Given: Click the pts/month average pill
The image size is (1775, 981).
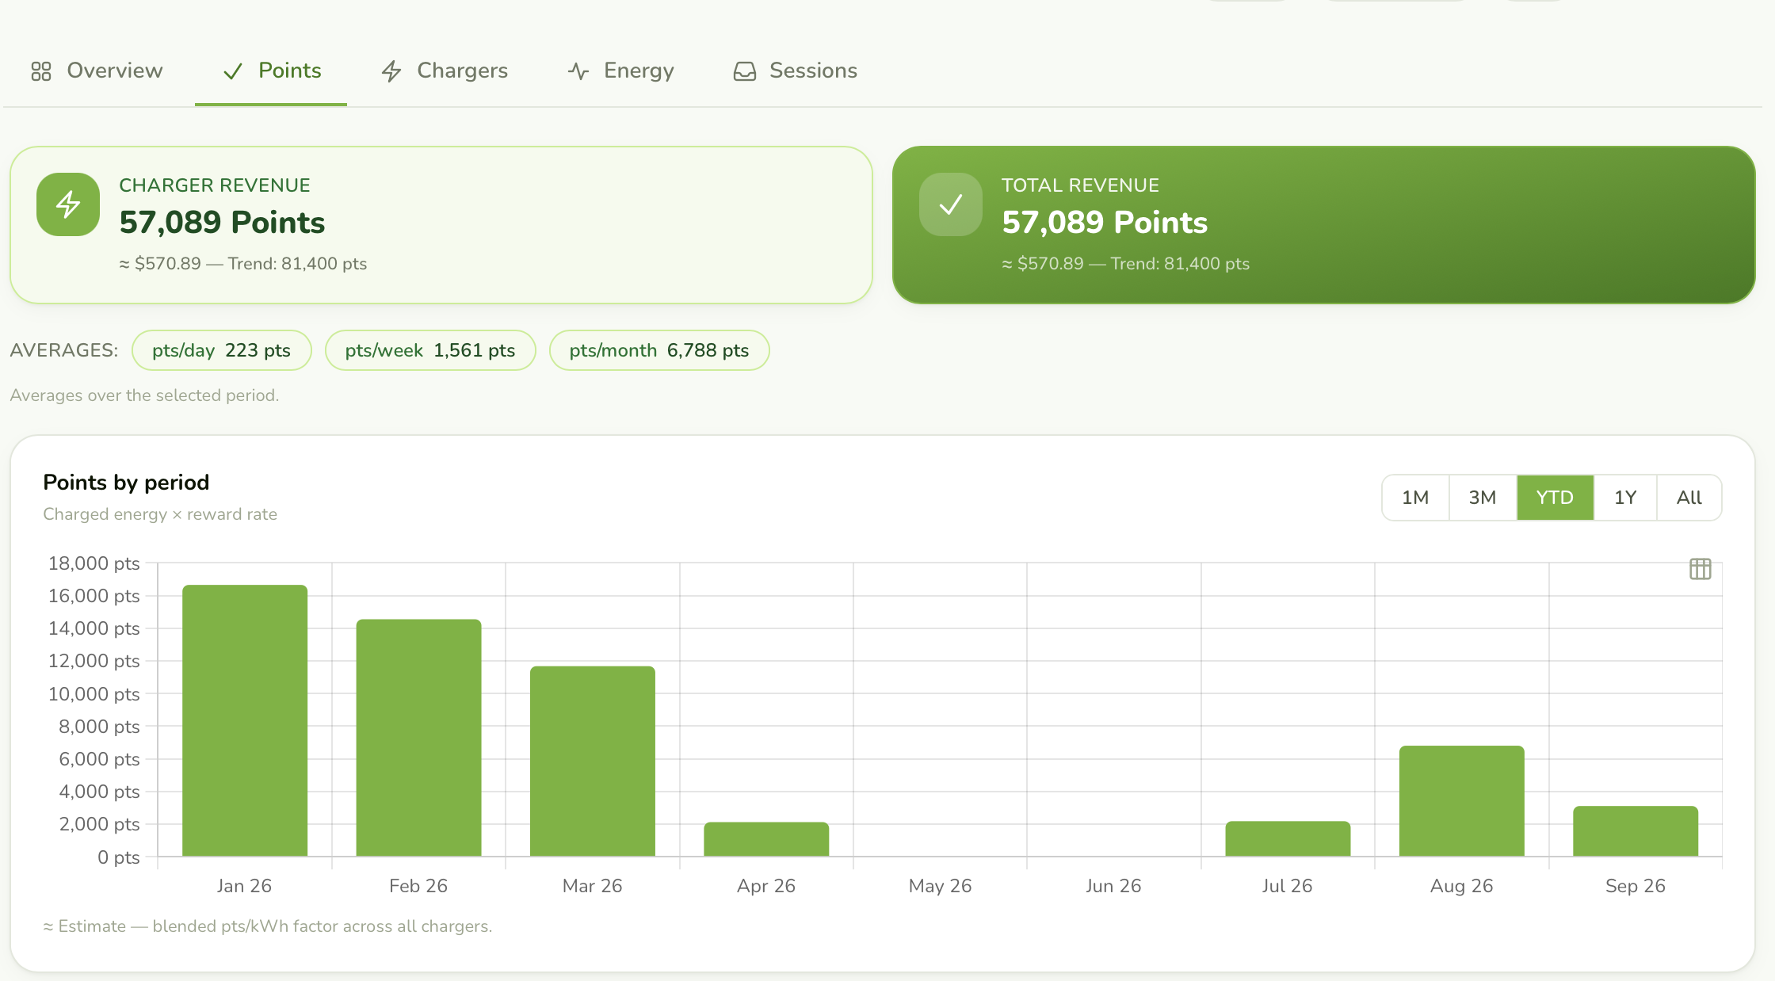Looking at the screenshot, I should (659, 350).
